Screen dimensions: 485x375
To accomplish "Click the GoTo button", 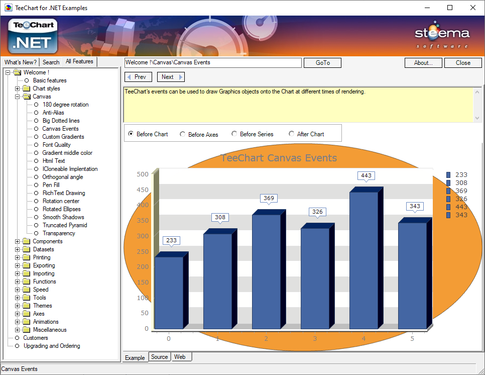I will tap(323, 63).
